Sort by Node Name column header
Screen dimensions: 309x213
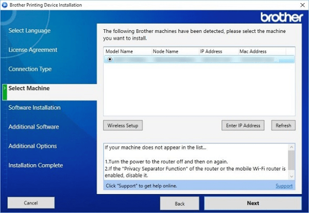click(x=176, y=51)
